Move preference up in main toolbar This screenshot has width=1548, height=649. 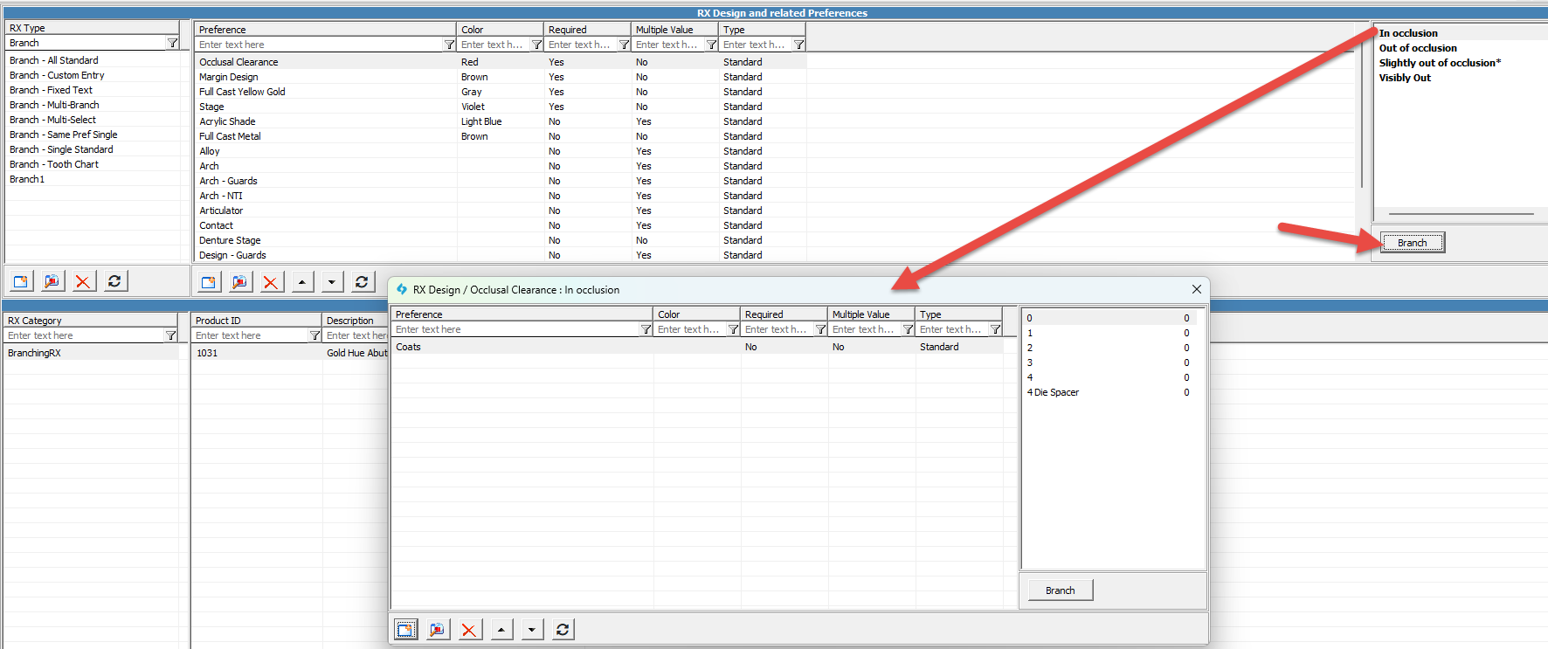click(x=302, y=281)
